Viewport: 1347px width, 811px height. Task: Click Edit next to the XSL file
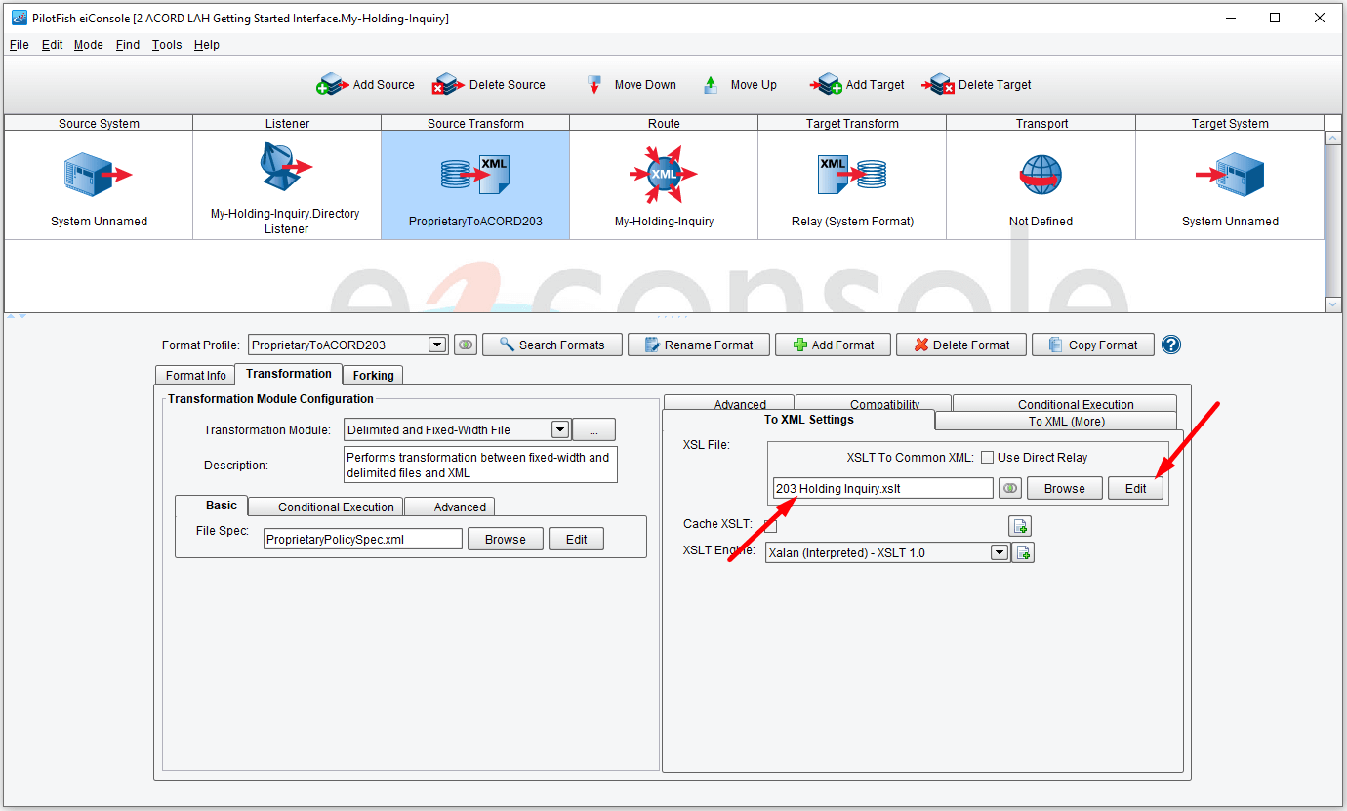tap(1135, 488)
